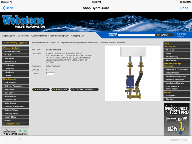Open Case Studies & White Papers
The image size is (192, 144).
tap(177, 88)
